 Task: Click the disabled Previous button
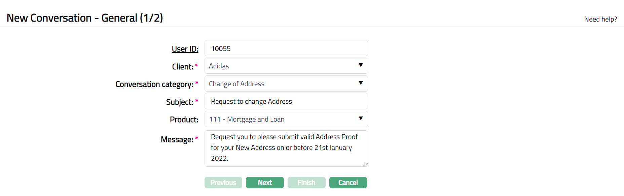[223, 183]
